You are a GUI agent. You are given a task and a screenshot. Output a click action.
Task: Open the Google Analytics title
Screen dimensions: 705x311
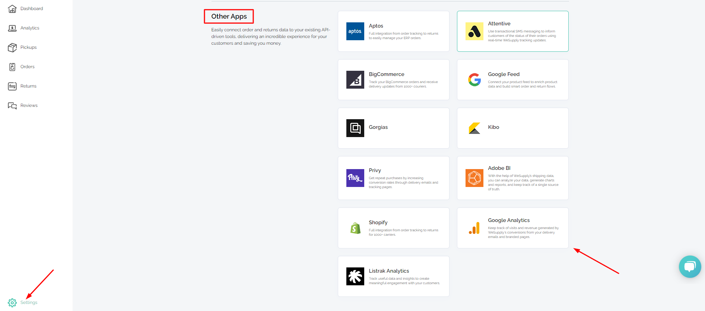point(509,220)
